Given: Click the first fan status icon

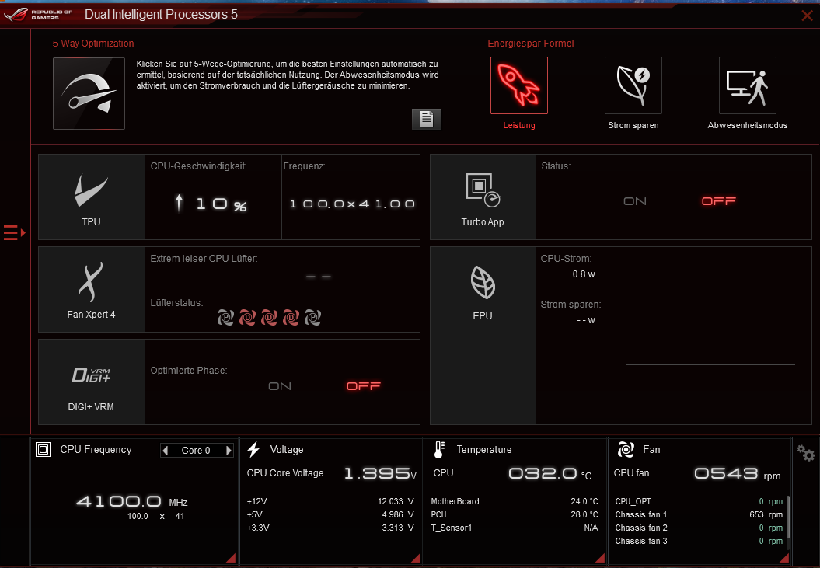Looking at the screenshot, I should pyautogui.click(x=225, y=317).
